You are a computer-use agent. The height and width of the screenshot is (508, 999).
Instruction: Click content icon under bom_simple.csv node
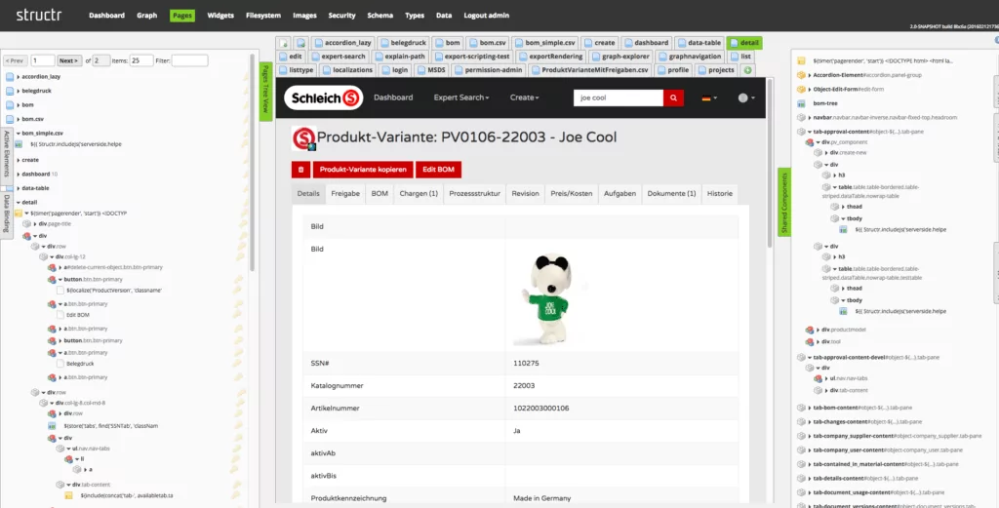(x=19, y=144)
